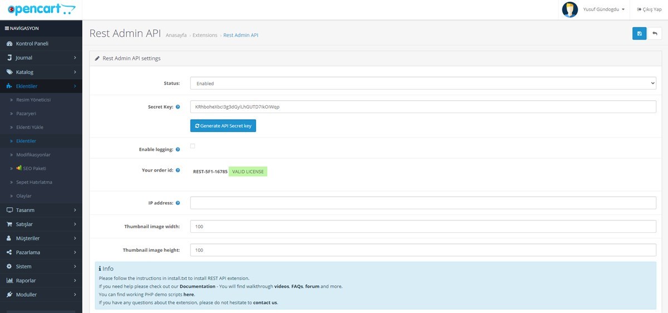
Task: Click Thumbnail image height field
Action: pos(423,250)
